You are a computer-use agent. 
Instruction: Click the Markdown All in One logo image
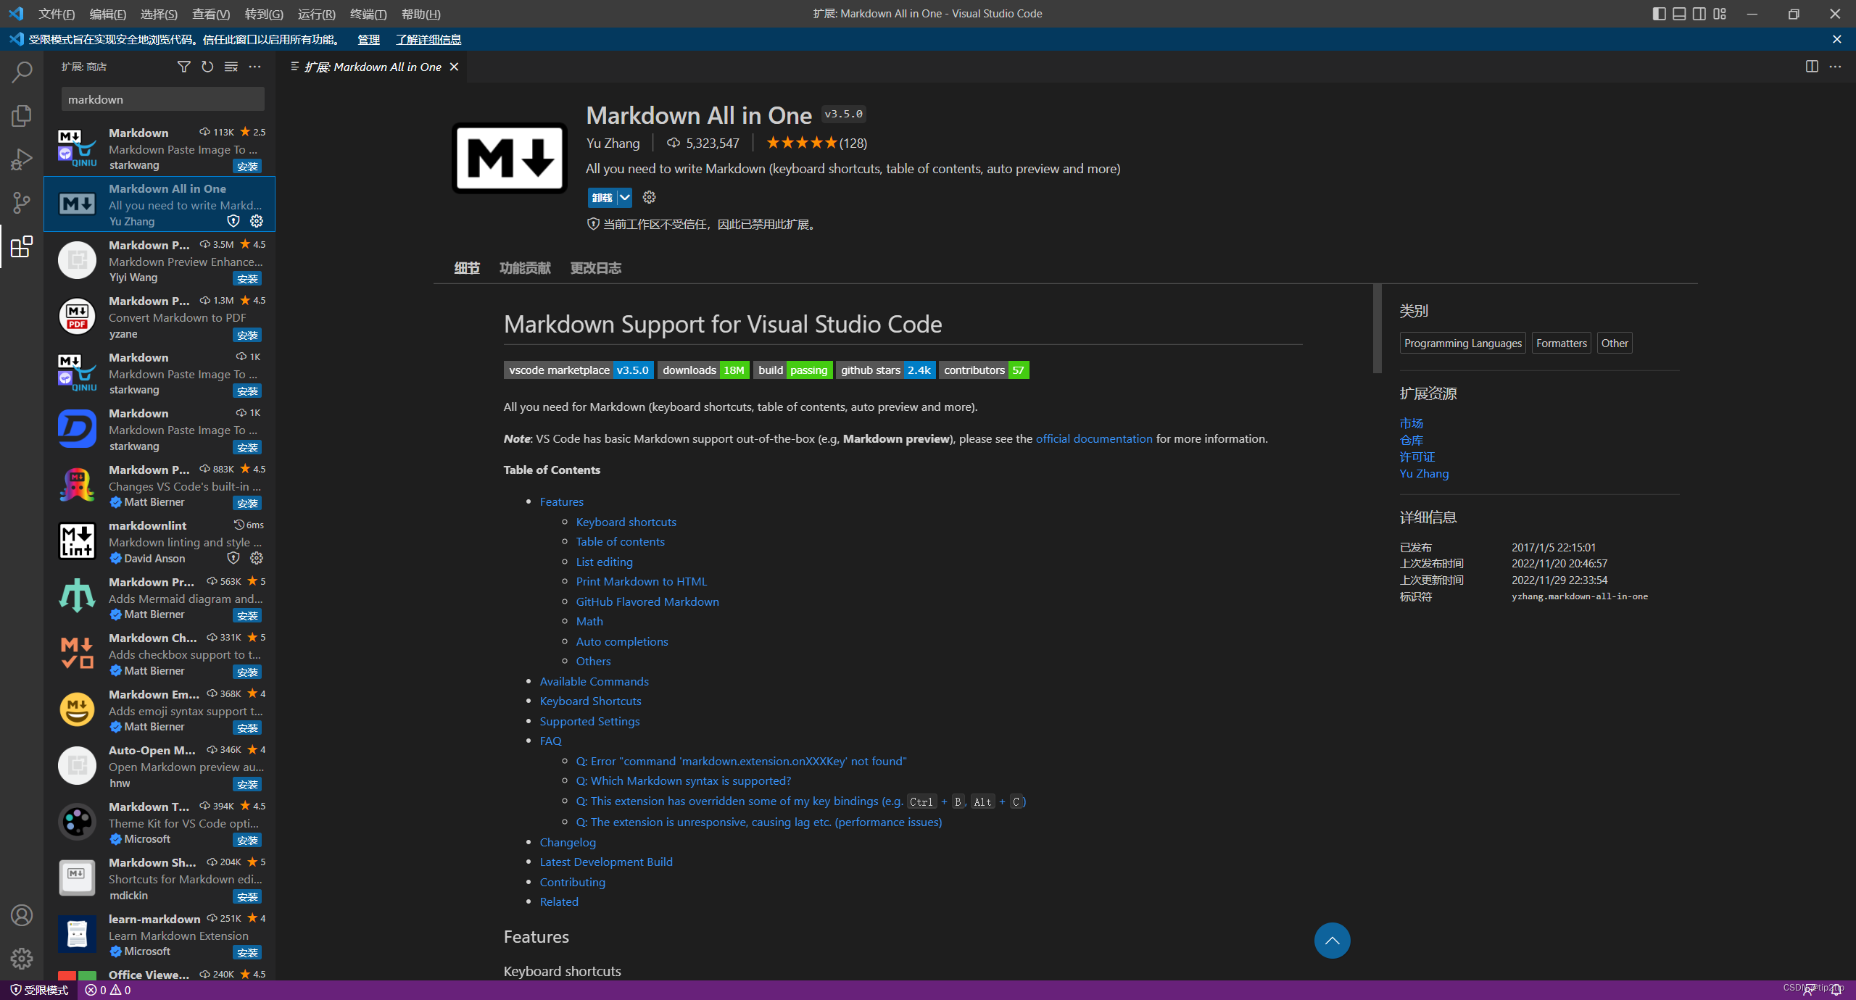[509, 158]
